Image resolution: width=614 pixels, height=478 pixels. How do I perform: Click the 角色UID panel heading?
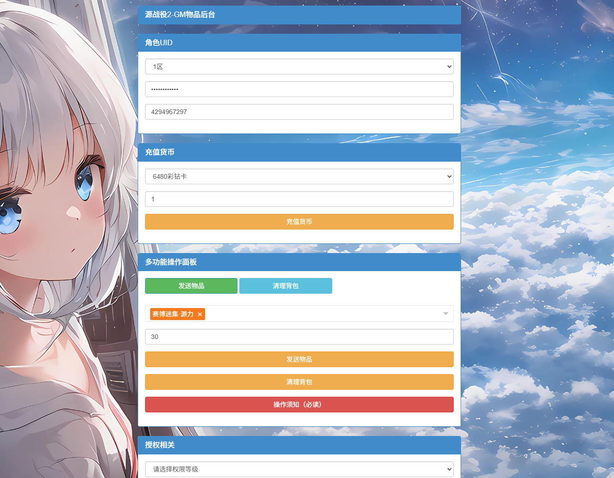pyautogui.click(x=299, y=42)
